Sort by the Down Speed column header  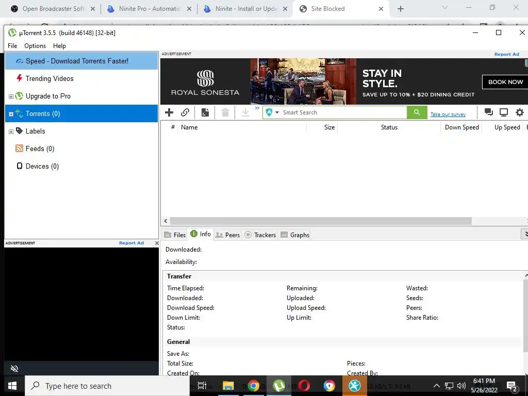pyautogui.click(x=461, y=127)
